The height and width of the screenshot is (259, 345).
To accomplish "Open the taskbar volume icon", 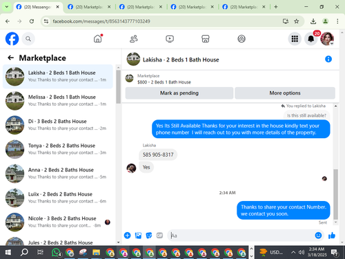I will click(x=302, y=253).
